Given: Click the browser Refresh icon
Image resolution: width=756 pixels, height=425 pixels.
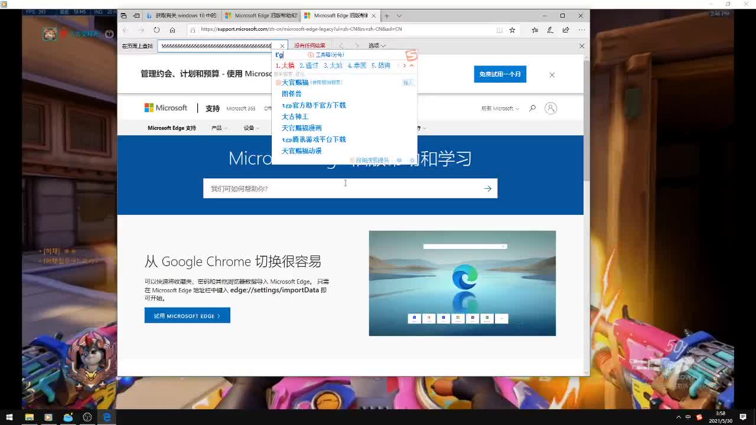Looking at the screenshot, I should (157, 30).
